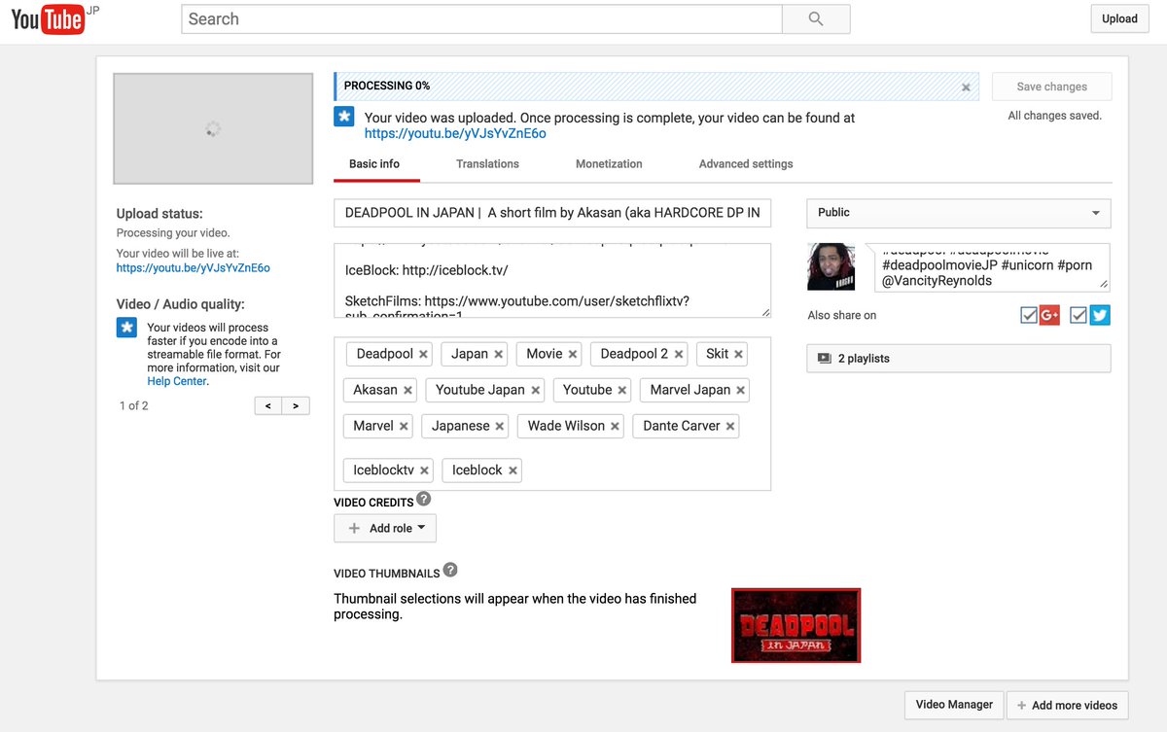Image resolution: width=1167 pixels, height=732 pixels.
Task: Open the Video Manager
Action: tap(954, 705)
